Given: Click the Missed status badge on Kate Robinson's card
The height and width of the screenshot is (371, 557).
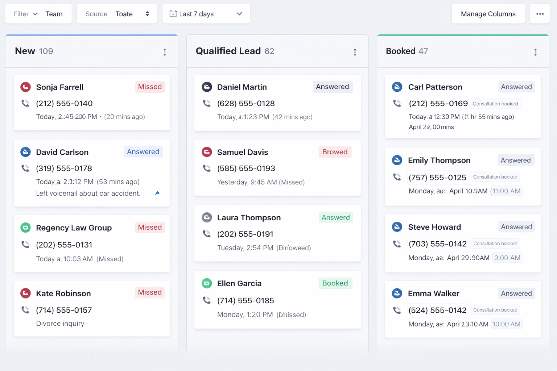Looking at the screenshot, I should pos(150,292).
